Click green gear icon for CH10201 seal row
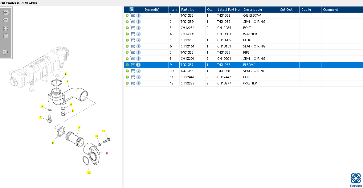The width and height of the screenshot is (363, 188). point(127,59)
